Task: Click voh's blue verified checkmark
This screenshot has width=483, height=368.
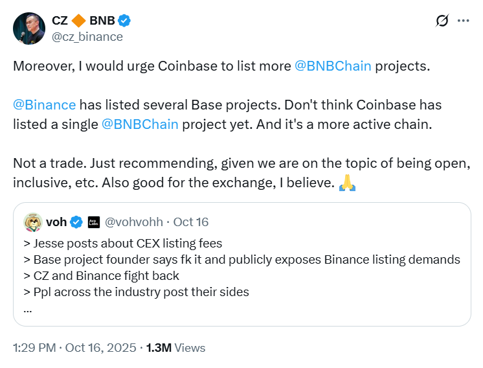Action: coord(76,222)
